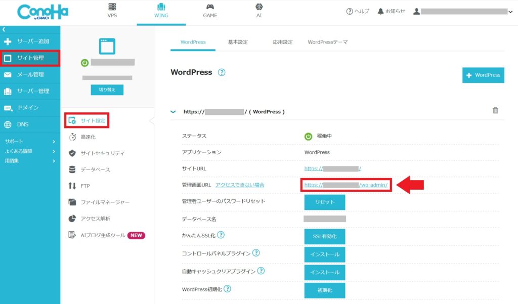Open データベース settings

click(89, 169)
